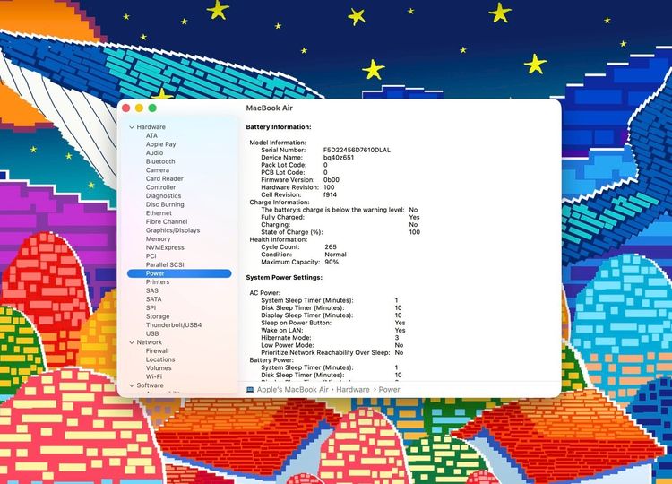672x484 pixels.
Task: Open the USB sidebar entry
Action: tap(152, 333)
